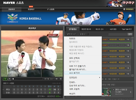
Task: Open the 베스트 선수 tab
Action: point(100,29)
